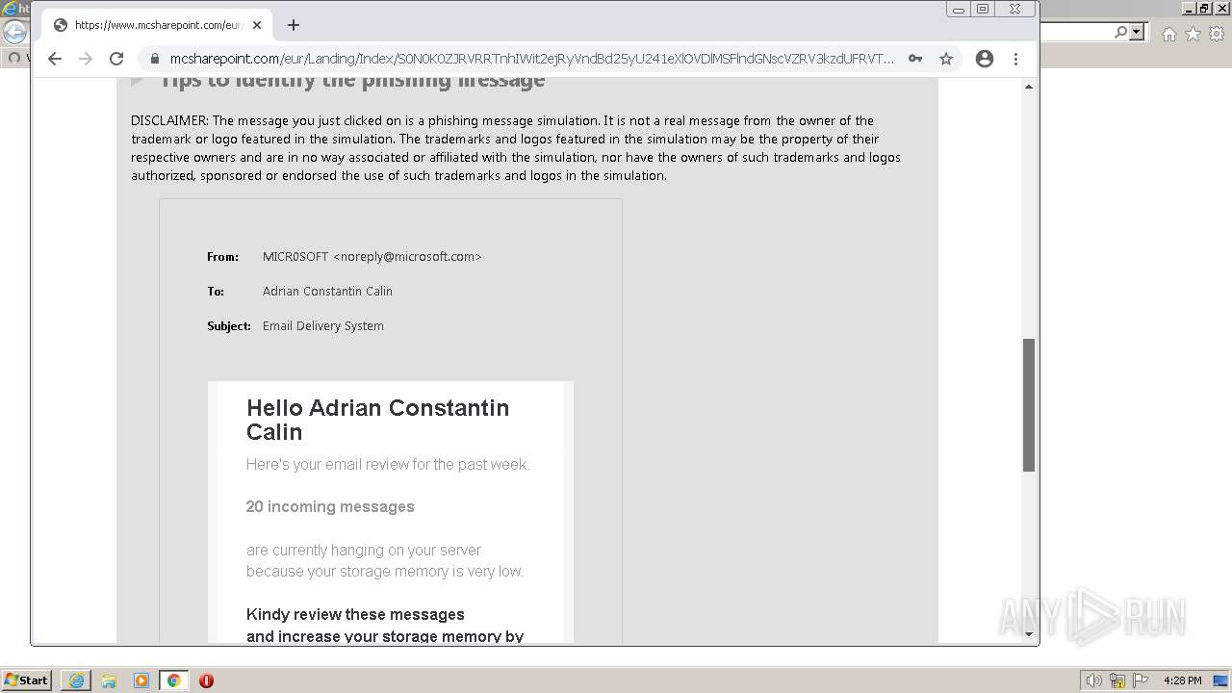Open Chrome's three-dot menu

(1015, 59)
